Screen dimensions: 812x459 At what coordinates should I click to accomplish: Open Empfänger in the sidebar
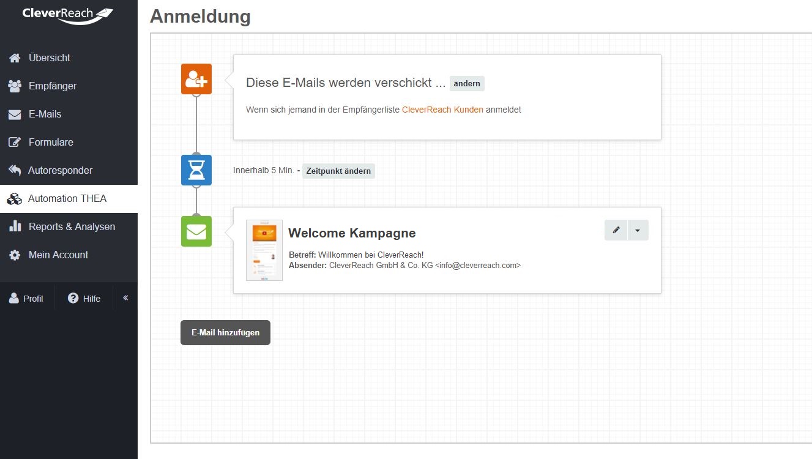pos(69,86)
